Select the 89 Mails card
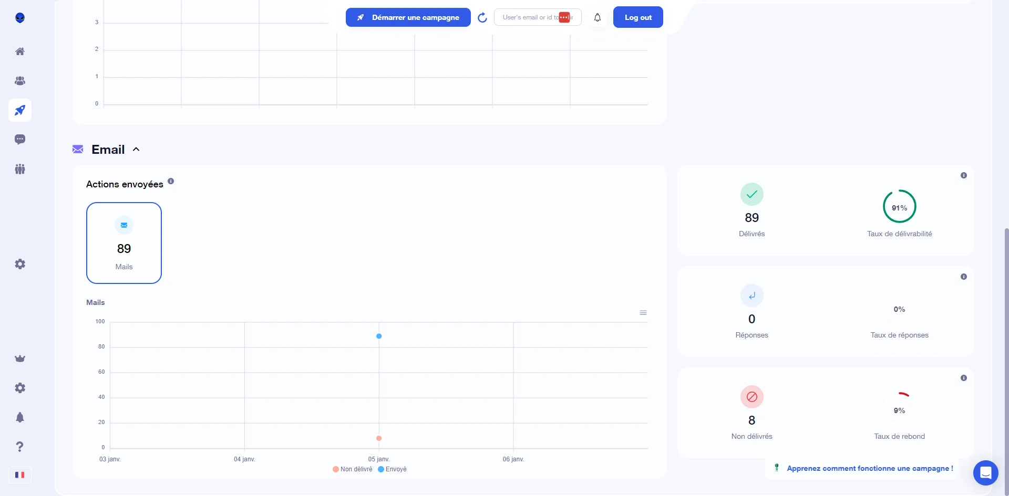 coord(124,243)
